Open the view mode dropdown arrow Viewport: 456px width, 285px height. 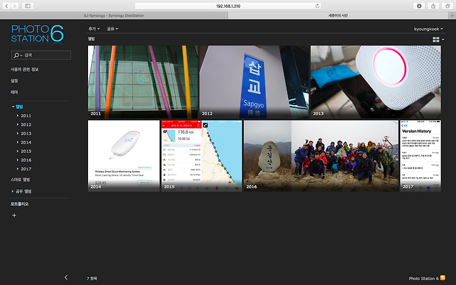pos(443,39)
